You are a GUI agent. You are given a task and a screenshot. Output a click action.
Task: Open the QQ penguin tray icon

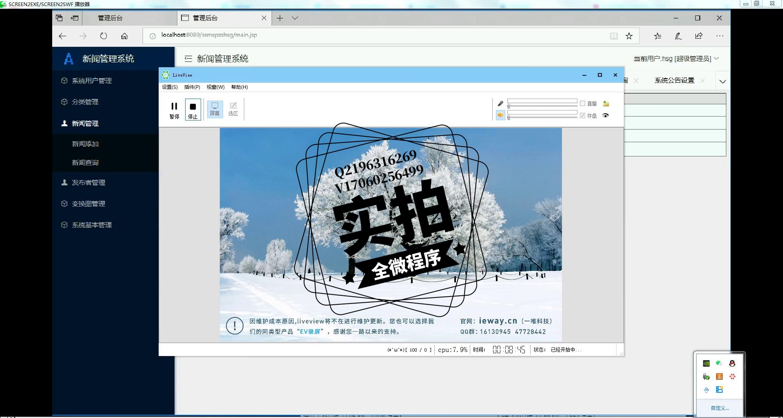(732, 363)
